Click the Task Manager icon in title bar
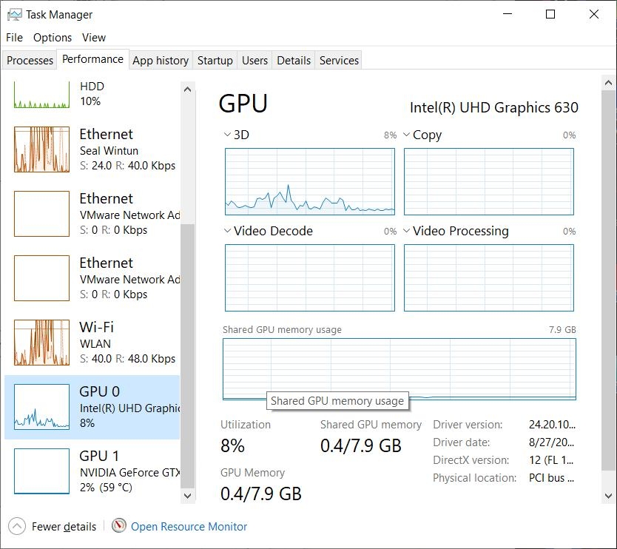Viewport: 617px width, 549px height. point(14,14)
